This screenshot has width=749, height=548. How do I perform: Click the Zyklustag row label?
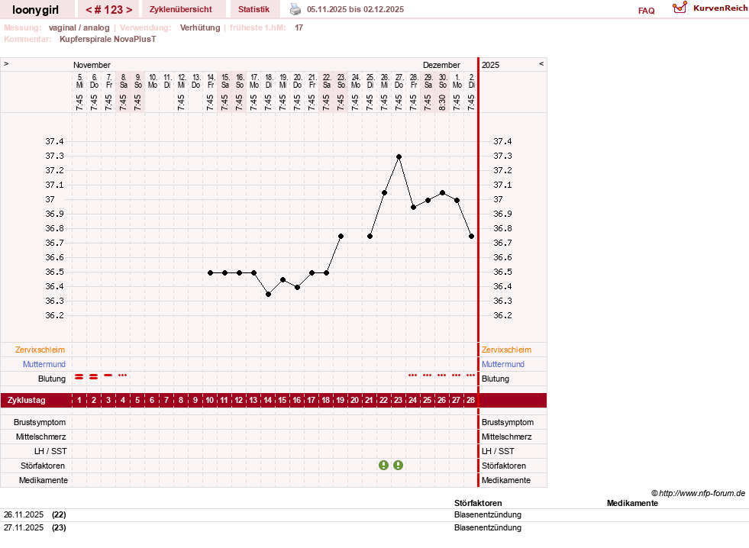(27, 400)
